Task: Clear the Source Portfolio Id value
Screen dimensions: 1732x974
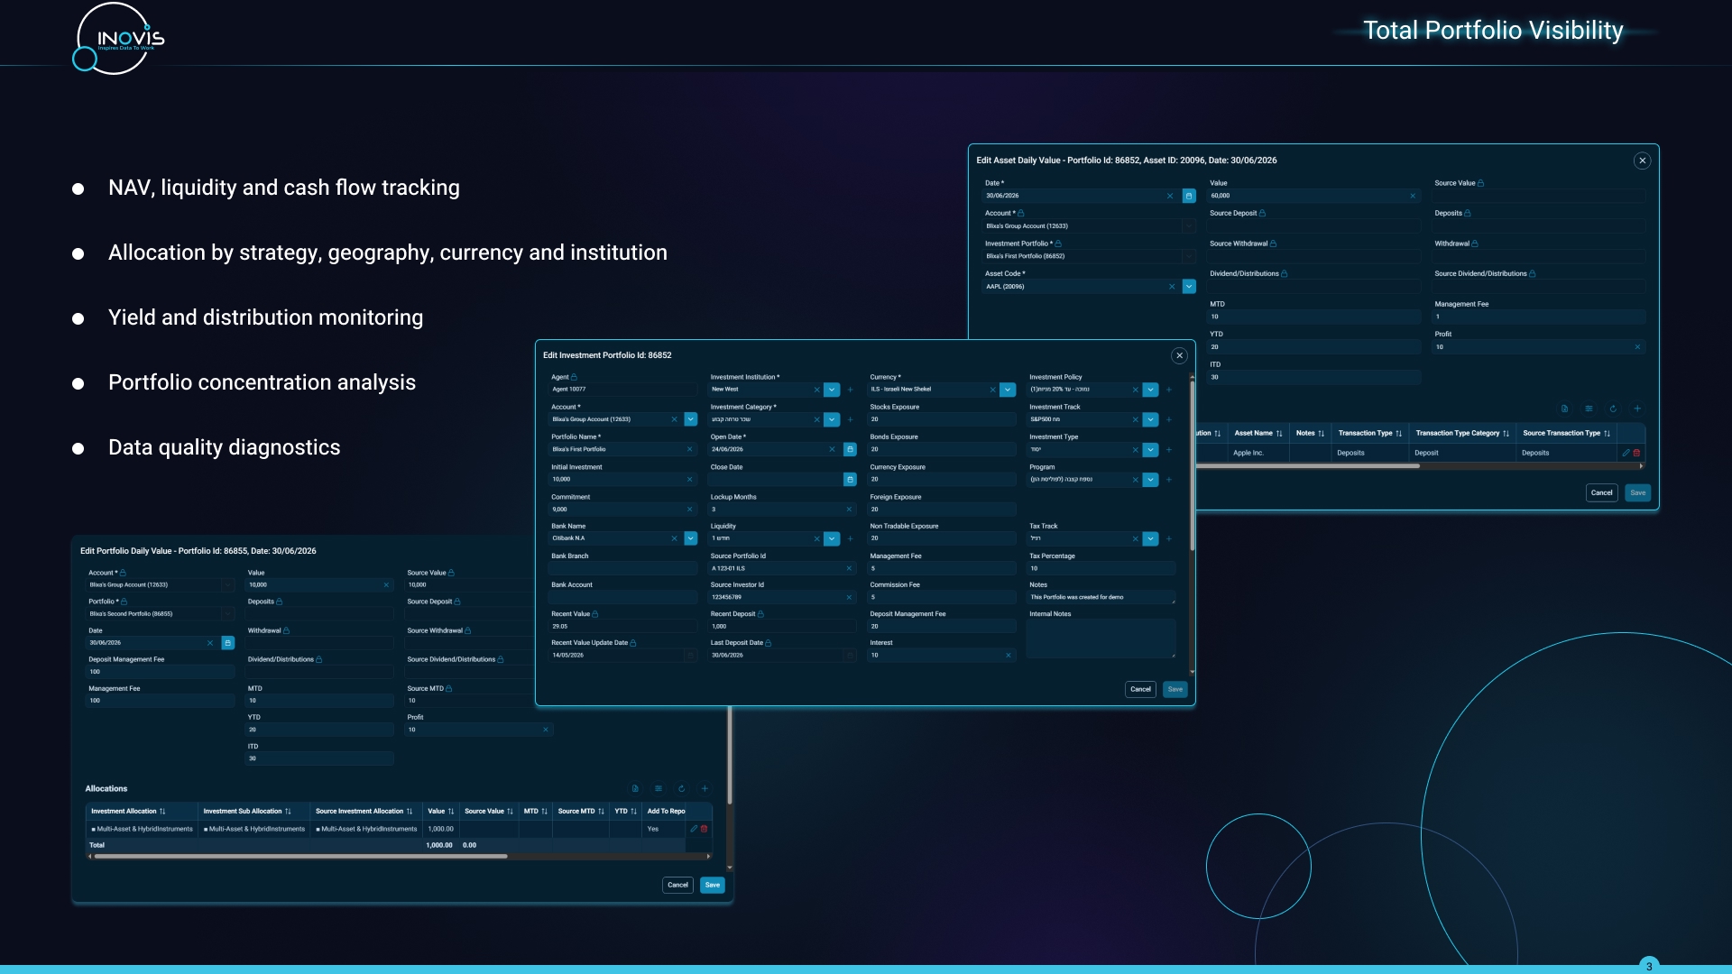Action: pyautogui.click(x=849, y=568)
